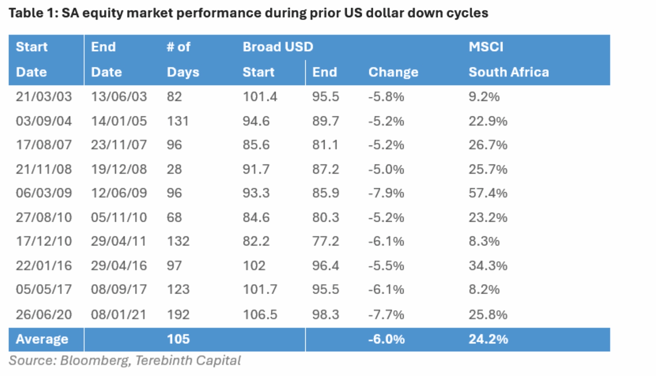The image size is (656, 376).
Task: Click the '# of' header text
Action: pyautogui.click(x=178, y=47)
